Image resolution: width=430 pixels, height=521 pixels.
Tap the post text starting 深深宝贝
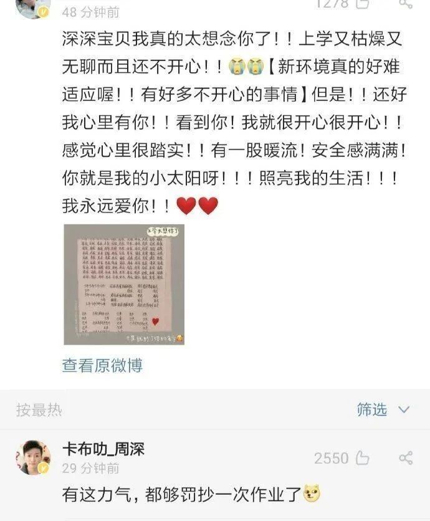234,122
